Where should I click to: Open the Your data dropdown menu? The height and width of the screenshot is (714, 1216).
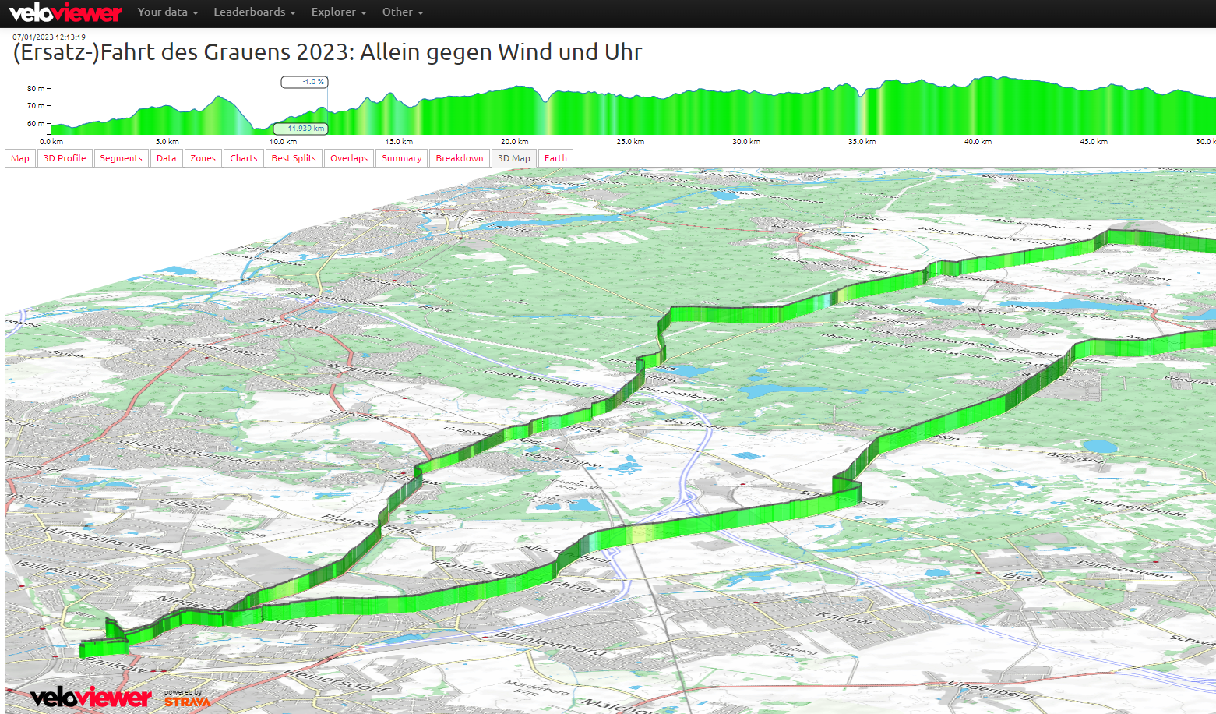click(x=167, y=12)
